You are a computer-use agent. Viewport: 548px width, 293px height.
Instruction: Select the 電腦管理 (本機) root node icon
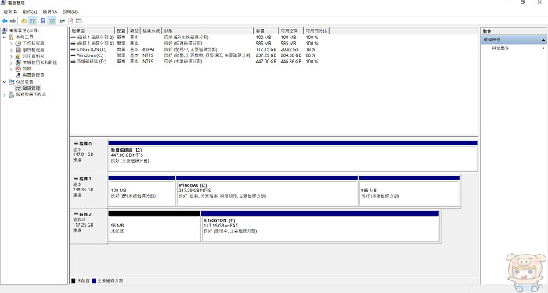(x=5, y=30)
